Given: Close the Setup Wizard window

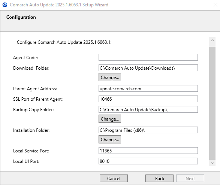Looking at the screenshot, I should point(215,5).
